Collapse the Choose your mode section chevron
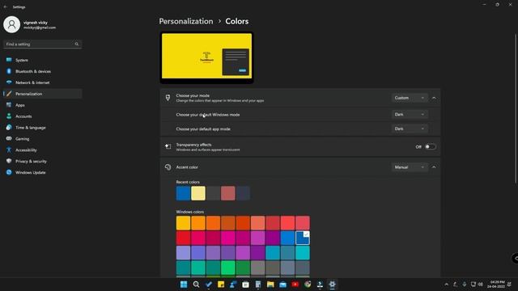This screenshot has height=291, width=518. click(x=434, y=98)
